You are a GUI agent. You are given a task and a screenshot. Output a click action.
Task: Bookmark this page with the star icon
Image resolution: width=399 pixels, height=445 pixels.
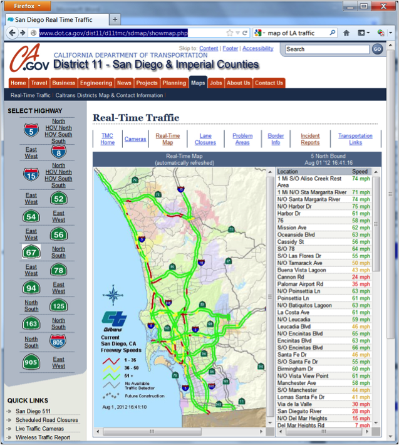(x=230, y=33)
